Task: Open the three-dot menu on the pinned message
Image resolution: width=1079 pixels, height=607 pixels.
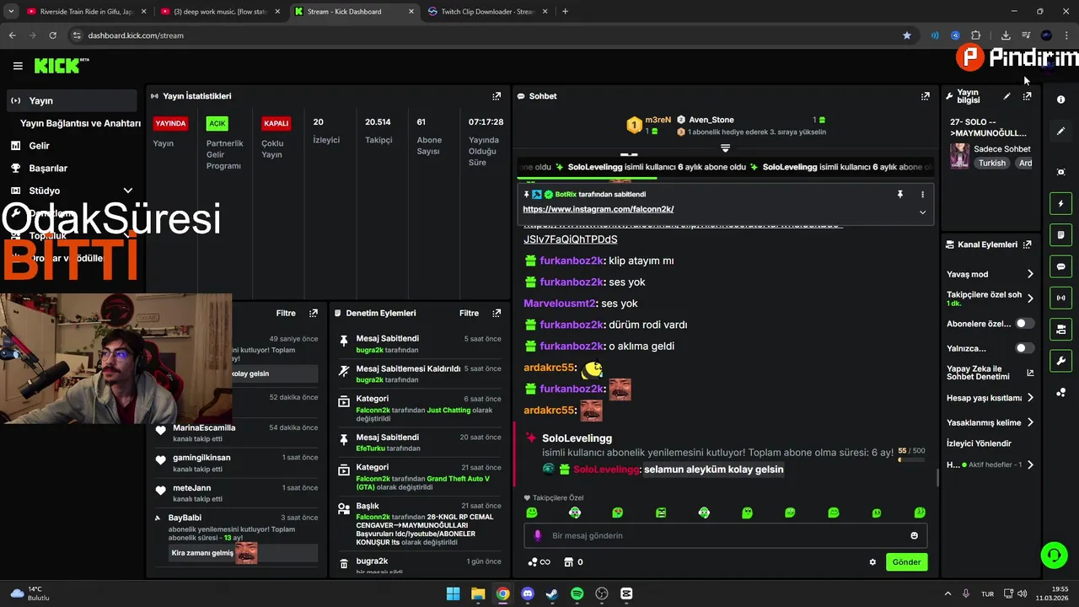Action: pos(922,194)
